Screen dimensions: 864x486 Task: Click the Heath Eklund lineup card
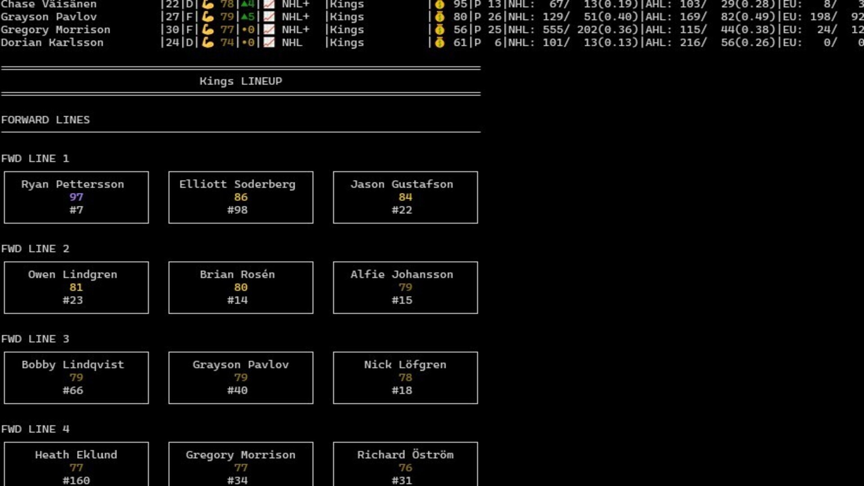coord(76,464)
